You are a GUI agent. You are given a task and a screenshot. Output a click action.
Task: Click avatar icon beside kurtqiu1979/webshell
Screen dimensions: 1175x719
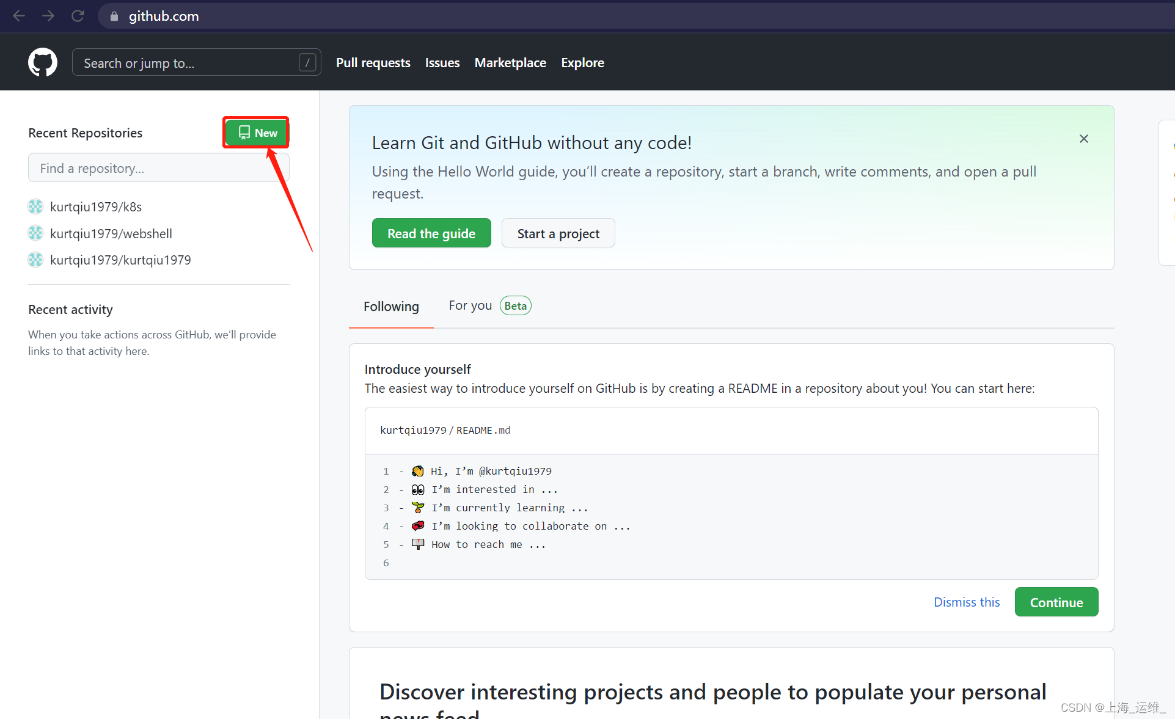tap(35, 233)
